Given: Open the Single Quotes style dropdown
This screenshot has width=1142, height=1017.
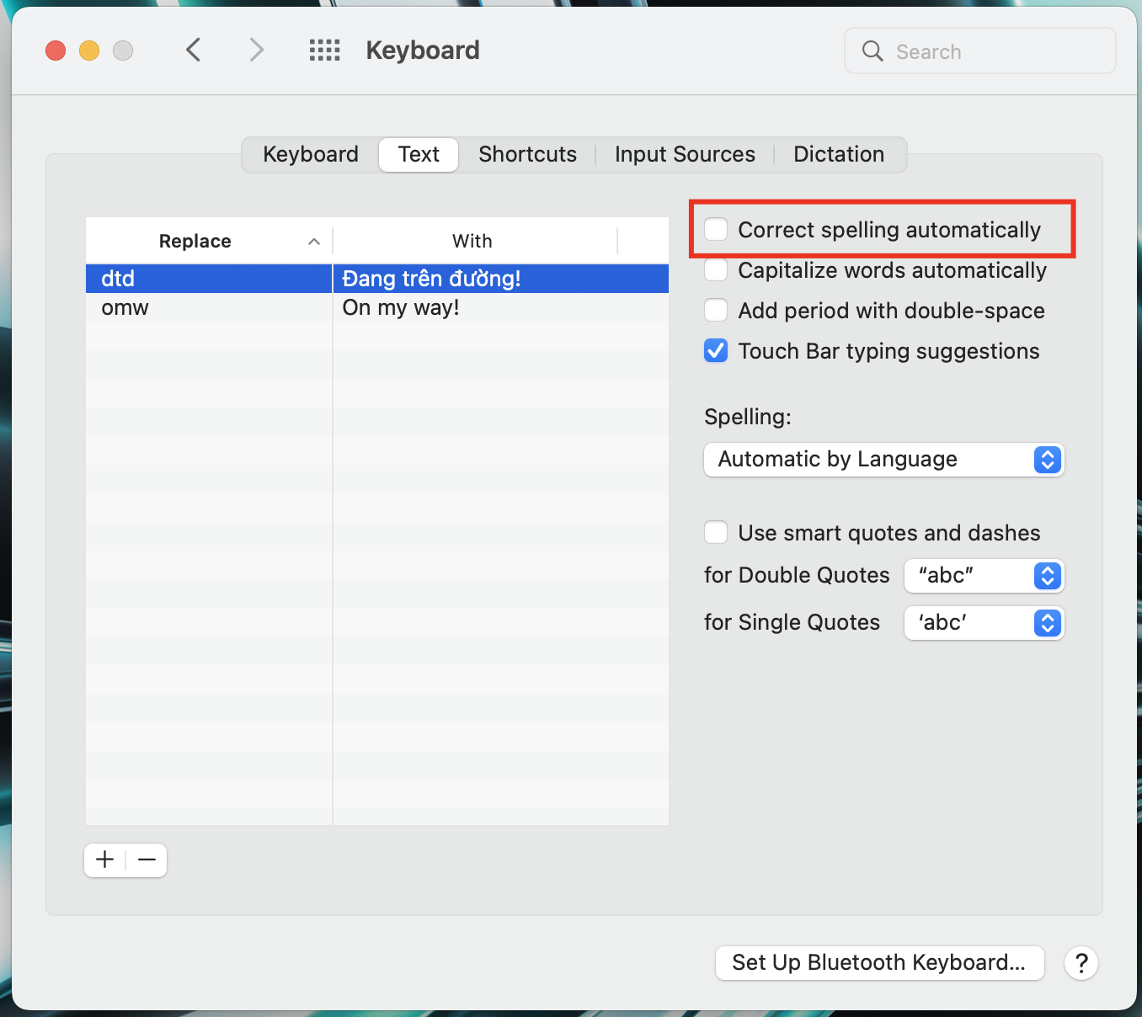Looking at the screenshot, I should (x=984, y=623).
